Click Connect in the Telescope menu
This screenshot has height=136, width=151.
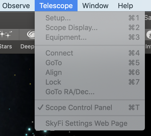(90, 53)
